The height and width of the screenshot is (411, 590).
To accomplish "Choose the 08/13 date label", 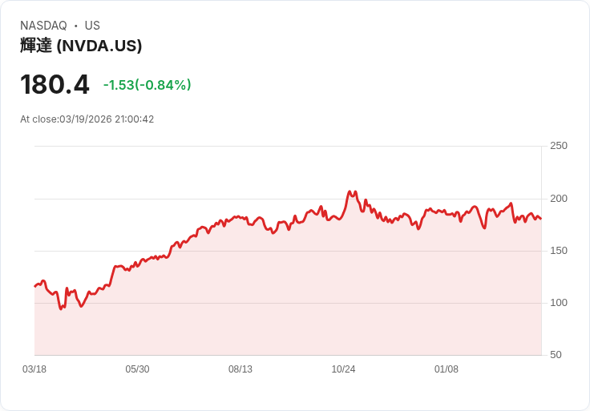I will pos(240,369).
